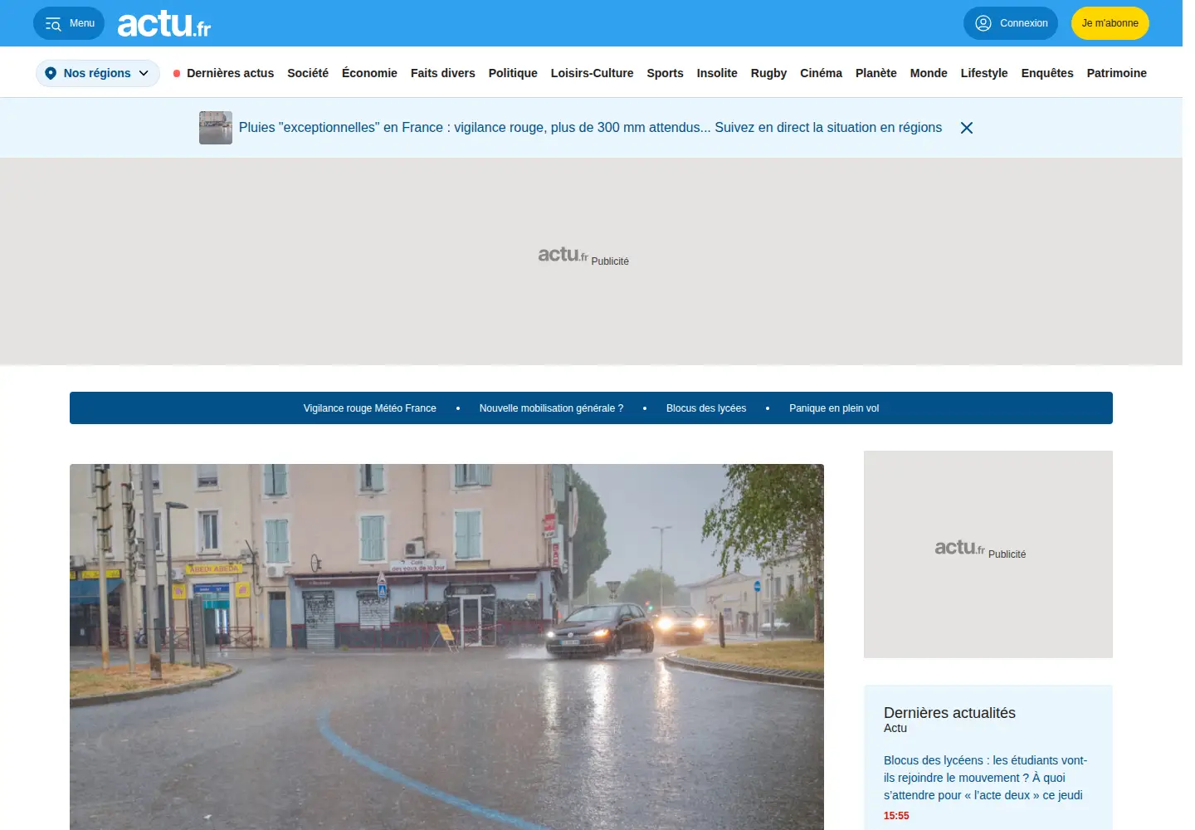1195x830 pixels.
Task: Open Politique section
Action: pyautogui.click(x=513, y=73)
